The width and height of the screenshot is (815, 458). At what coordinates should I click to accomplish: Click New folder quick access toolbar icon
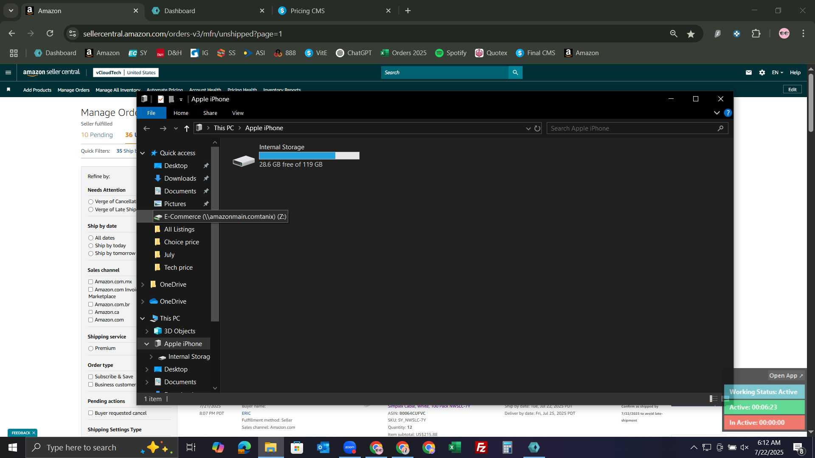click(171, 99)
